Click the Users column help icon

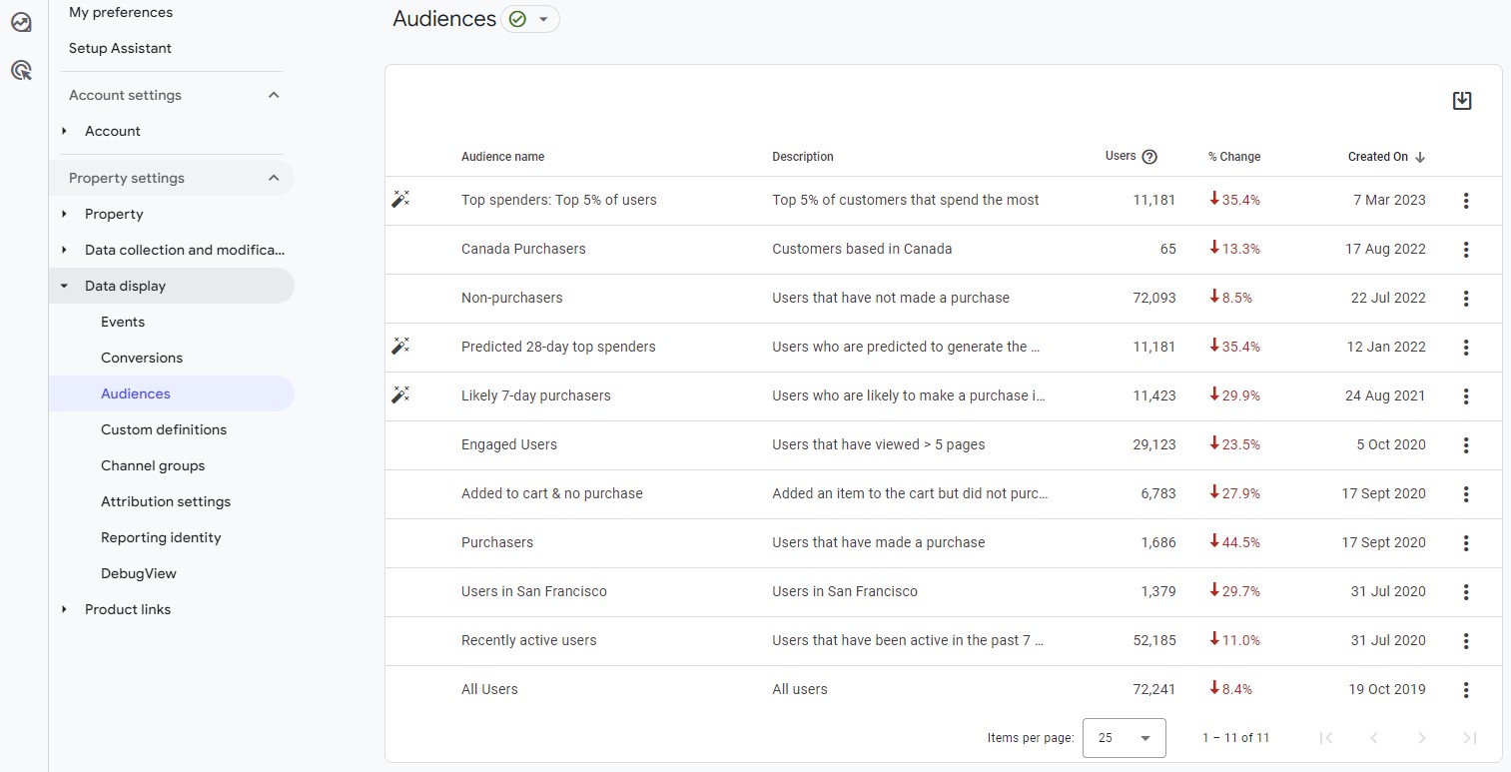click(1149, 157)
